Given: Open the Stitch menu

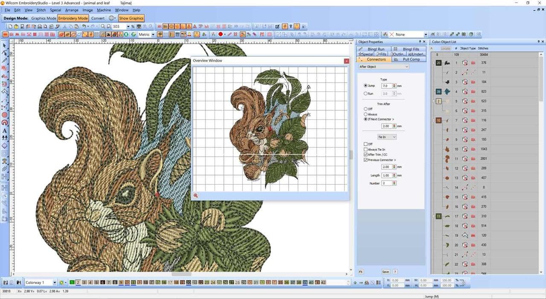Looking at the screenshot, I should click(41, 10).
